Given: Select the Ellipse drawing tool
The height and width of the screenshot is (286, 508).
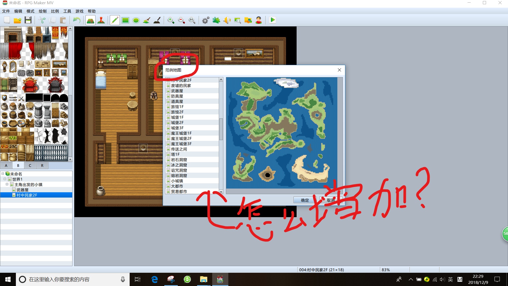Looking at the screenshot, I should [x=136, y=20].
